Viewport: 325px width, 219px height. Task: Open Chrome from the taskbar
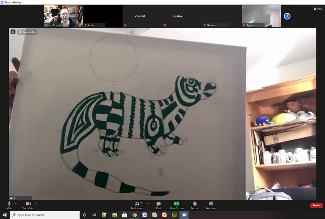(x=134, y=215)
